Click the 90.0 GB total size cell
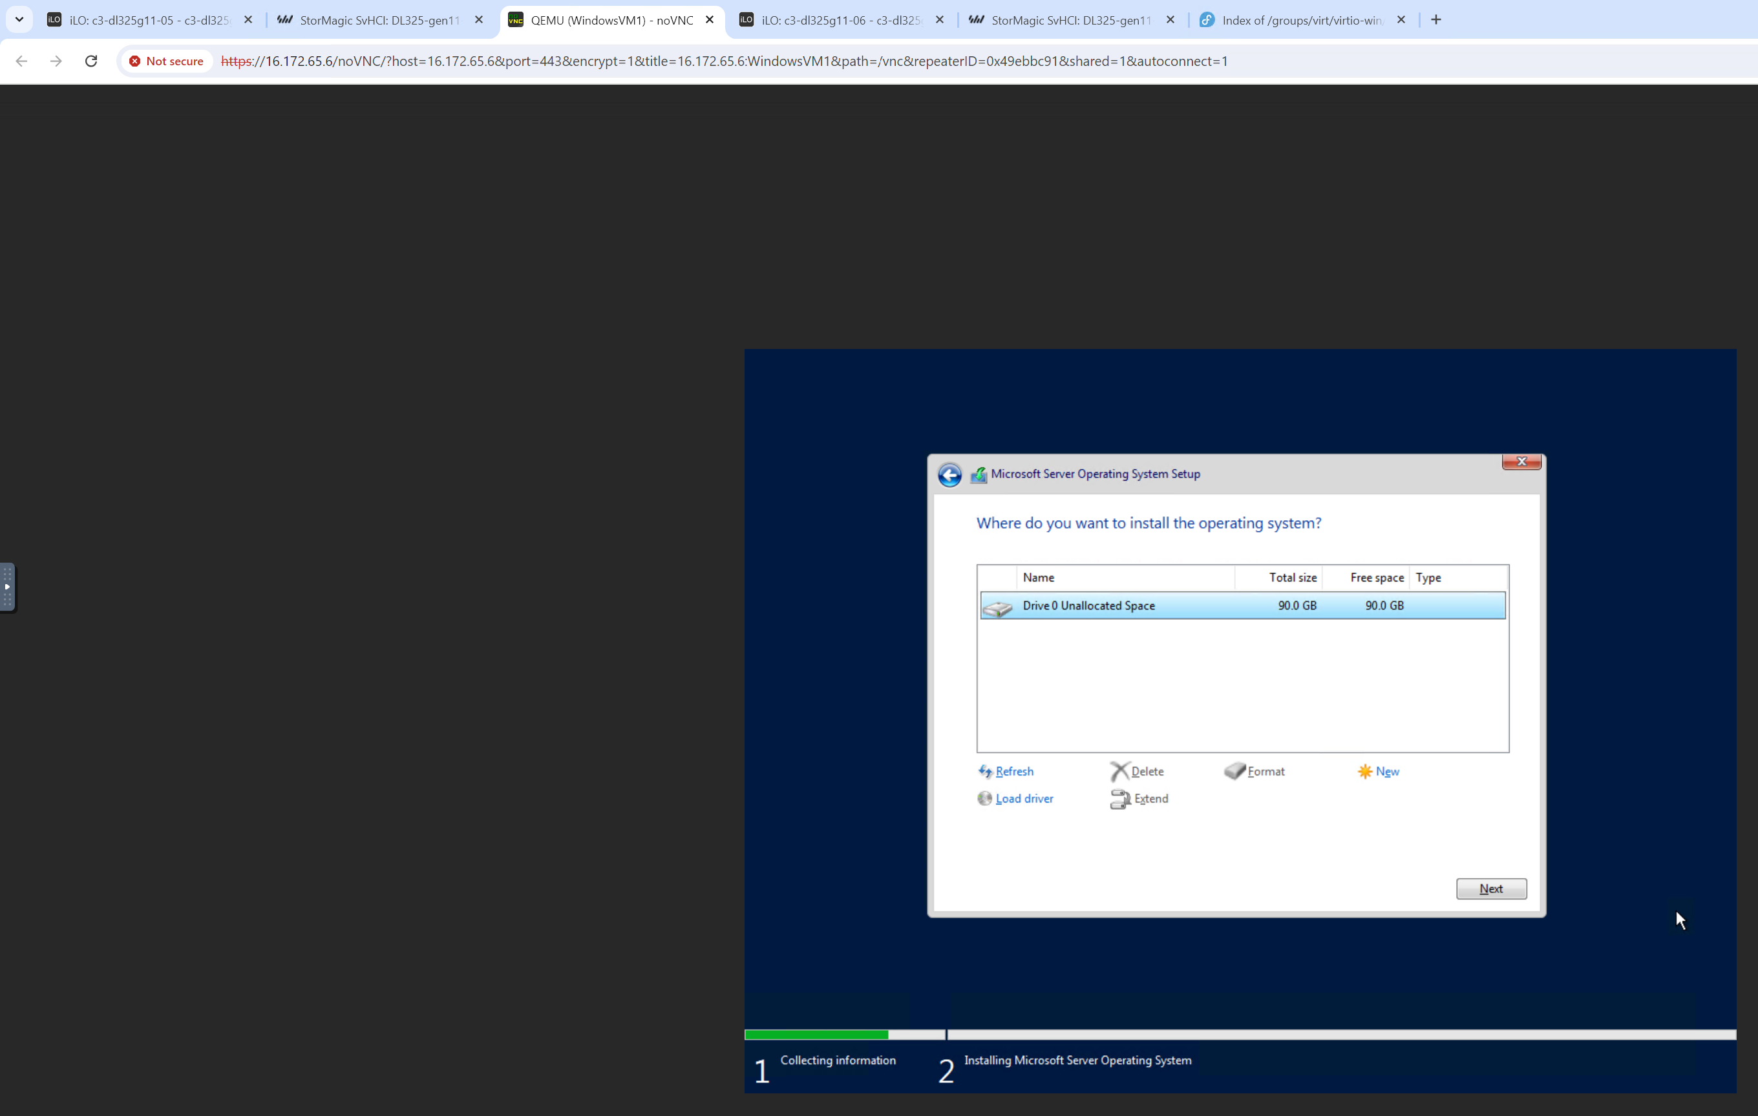The image size is (1758, 1116). coord(1297,605)
